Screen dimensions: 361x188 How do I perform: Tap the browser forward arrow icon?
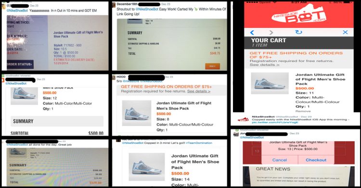[x=271, y=32]
